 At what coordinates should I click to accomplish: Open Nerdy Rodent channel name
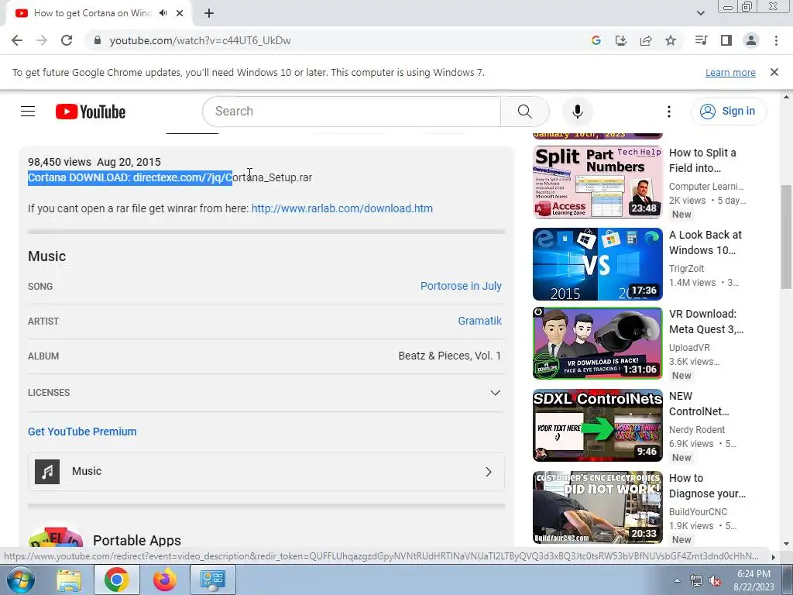(697, 429)
